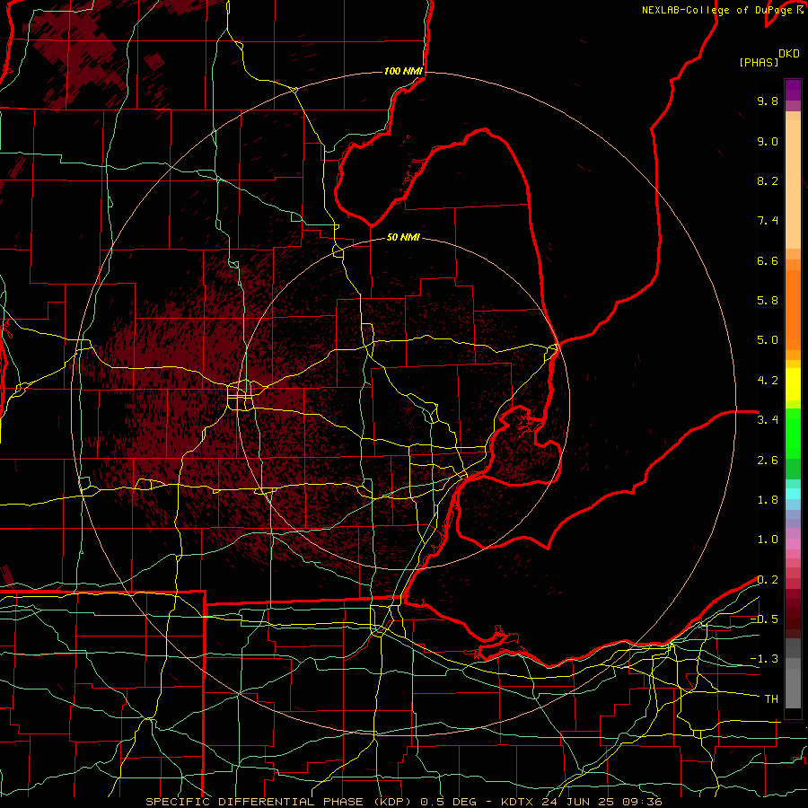Viewport: 808px width, 808px height.
Task: Click the SPECIFIC DIFFERENTIAL PHASE (KDP) caption
Action: [278, 802]
